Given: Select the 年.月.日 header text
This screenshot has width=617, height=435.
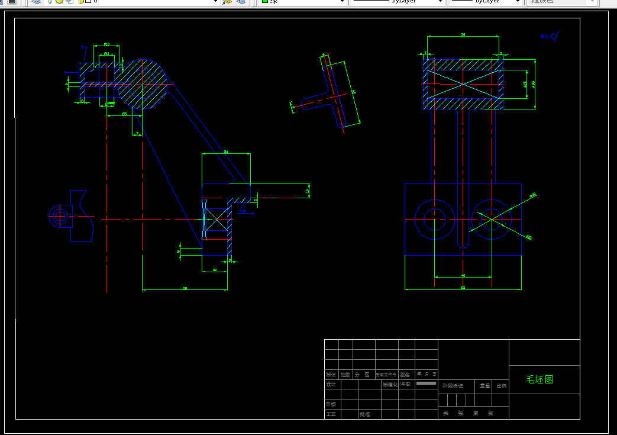Looking at the screenshot, I should click(427, 374).
